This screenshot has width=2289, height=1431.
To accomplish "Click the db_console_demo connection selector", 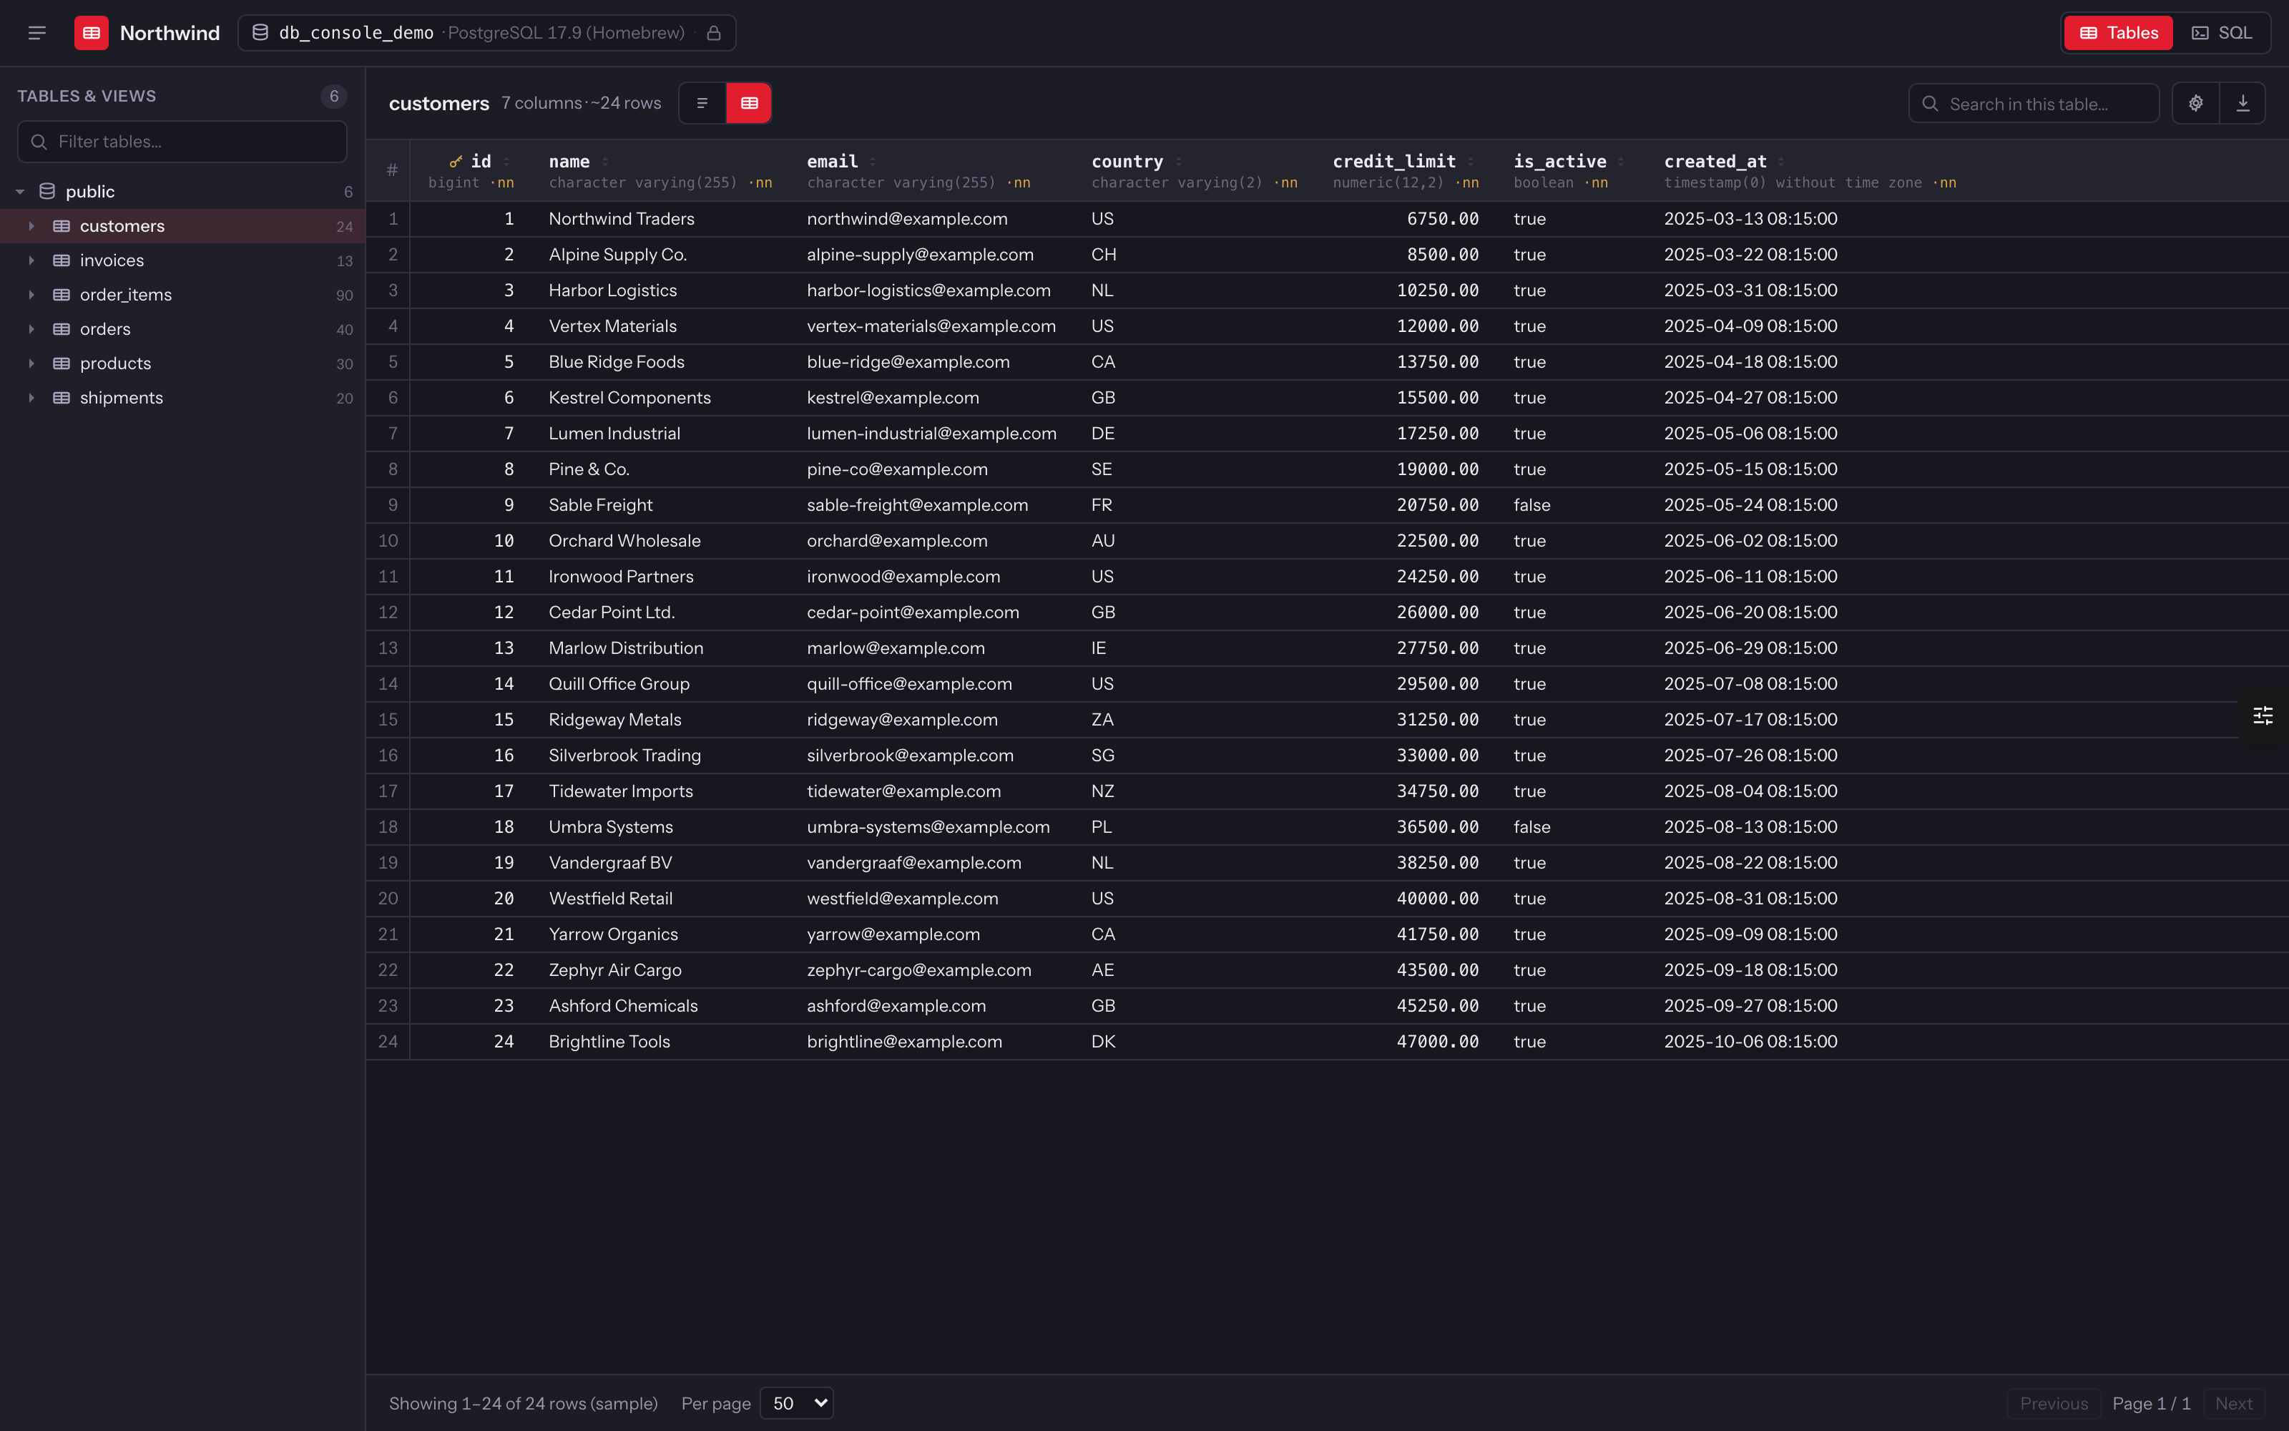I will (x=486, y=33).
